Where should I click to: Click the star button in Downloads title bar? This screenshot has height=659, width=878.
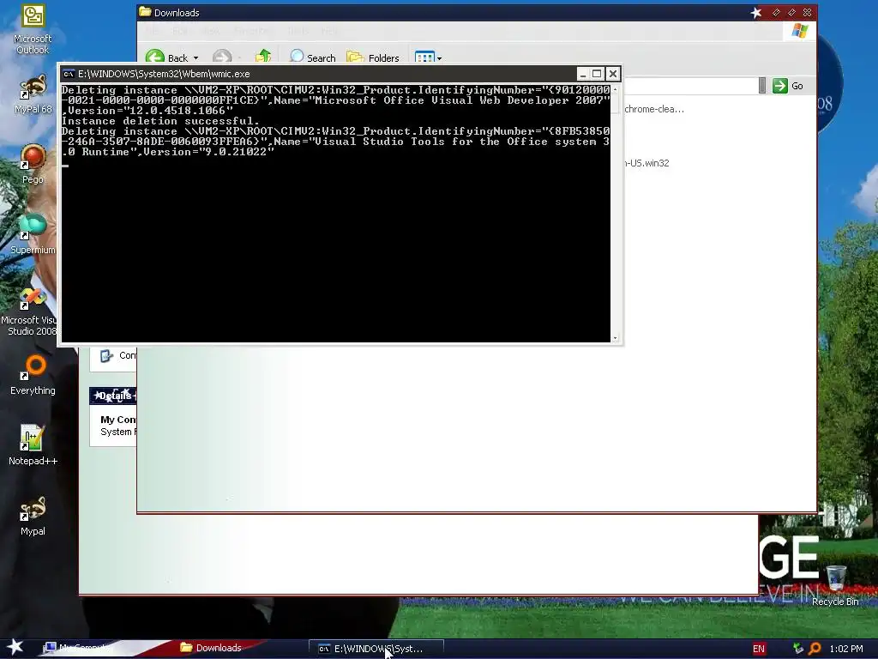pos(756,12)
